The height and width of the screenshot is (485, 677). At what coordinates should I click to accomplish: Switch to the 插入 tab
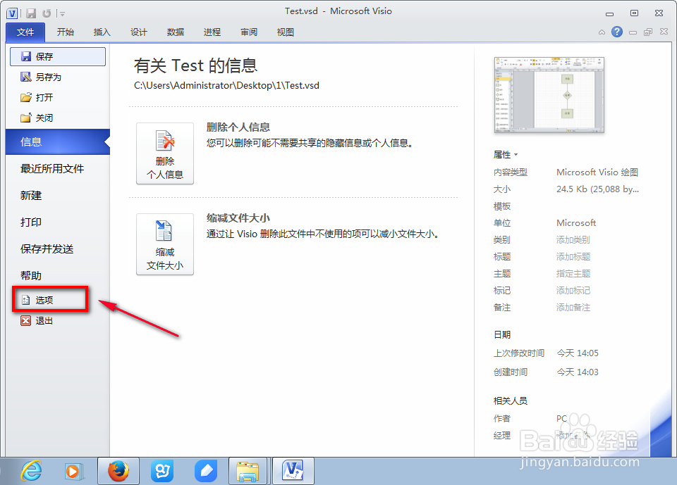[102, 32]
